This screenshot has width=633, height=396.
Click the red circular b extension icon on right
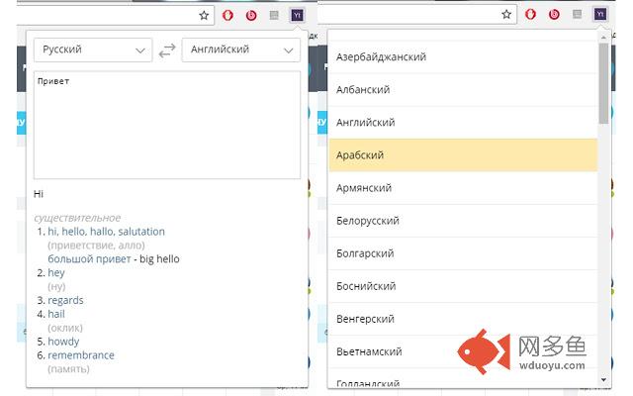[554, 15]
